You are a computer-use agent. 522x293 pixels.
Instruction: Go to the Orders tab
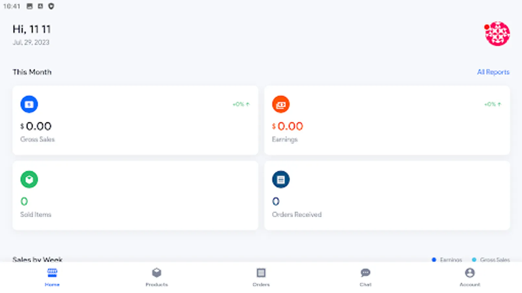tap(261, 277)
